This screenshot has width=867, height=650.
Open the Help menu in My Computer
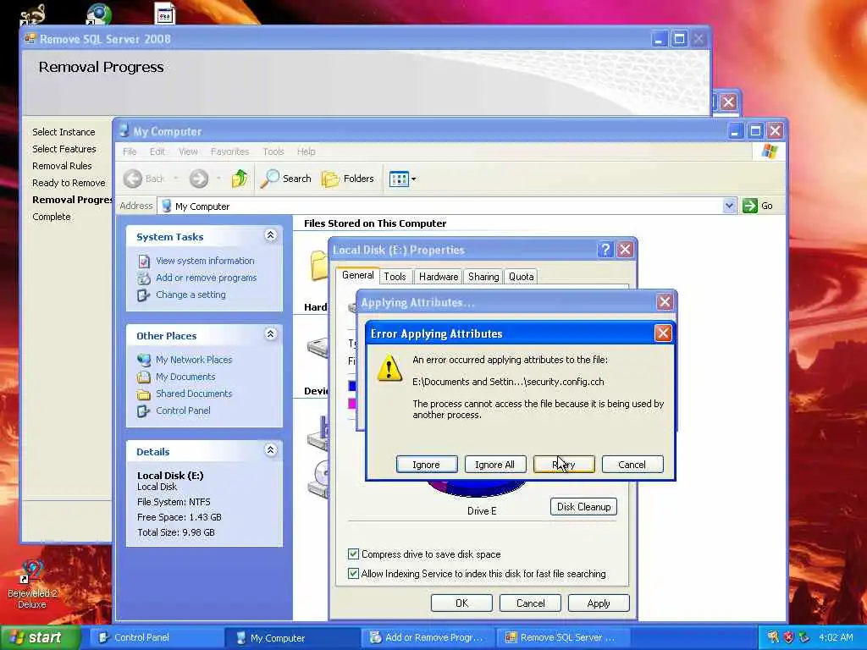(306, 151)
